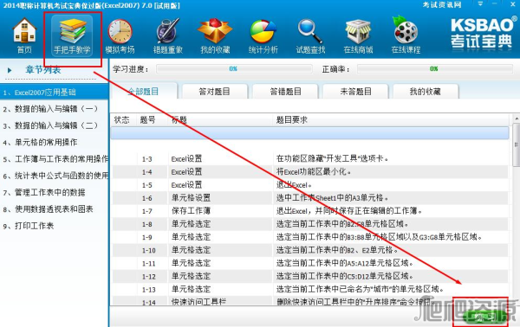Select question row 1-12
Image resolution: width=520 pixels, height=327 pixels.
click(309, 276)
